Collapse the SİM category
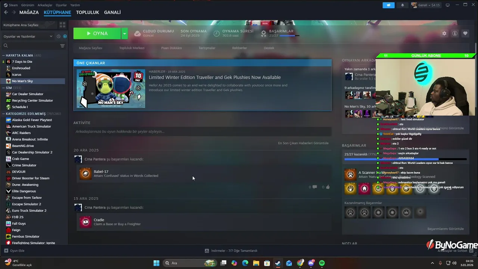Image resolution: width=478 pixels, height=269 pixels. coord(3,88)
